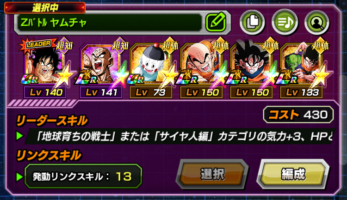Select Krillin Lv 150 character card
The image size is (347, 200).
tap(201, 68)
